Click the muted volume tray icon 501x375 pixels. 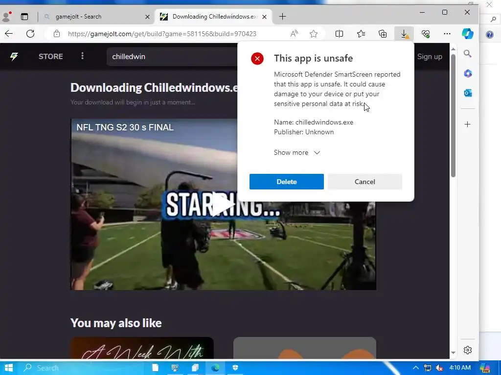pyautogui.click(x=439, y=368)
